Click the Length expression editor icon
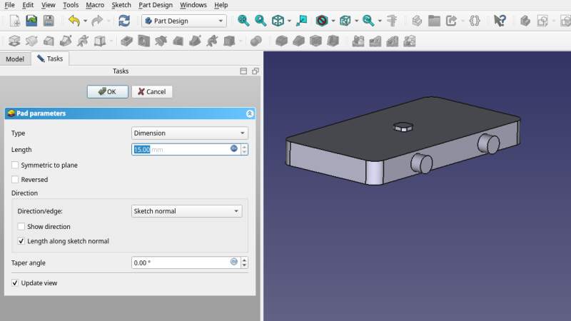This screenshot has width=571, height=321. click(x=234, y=148)
